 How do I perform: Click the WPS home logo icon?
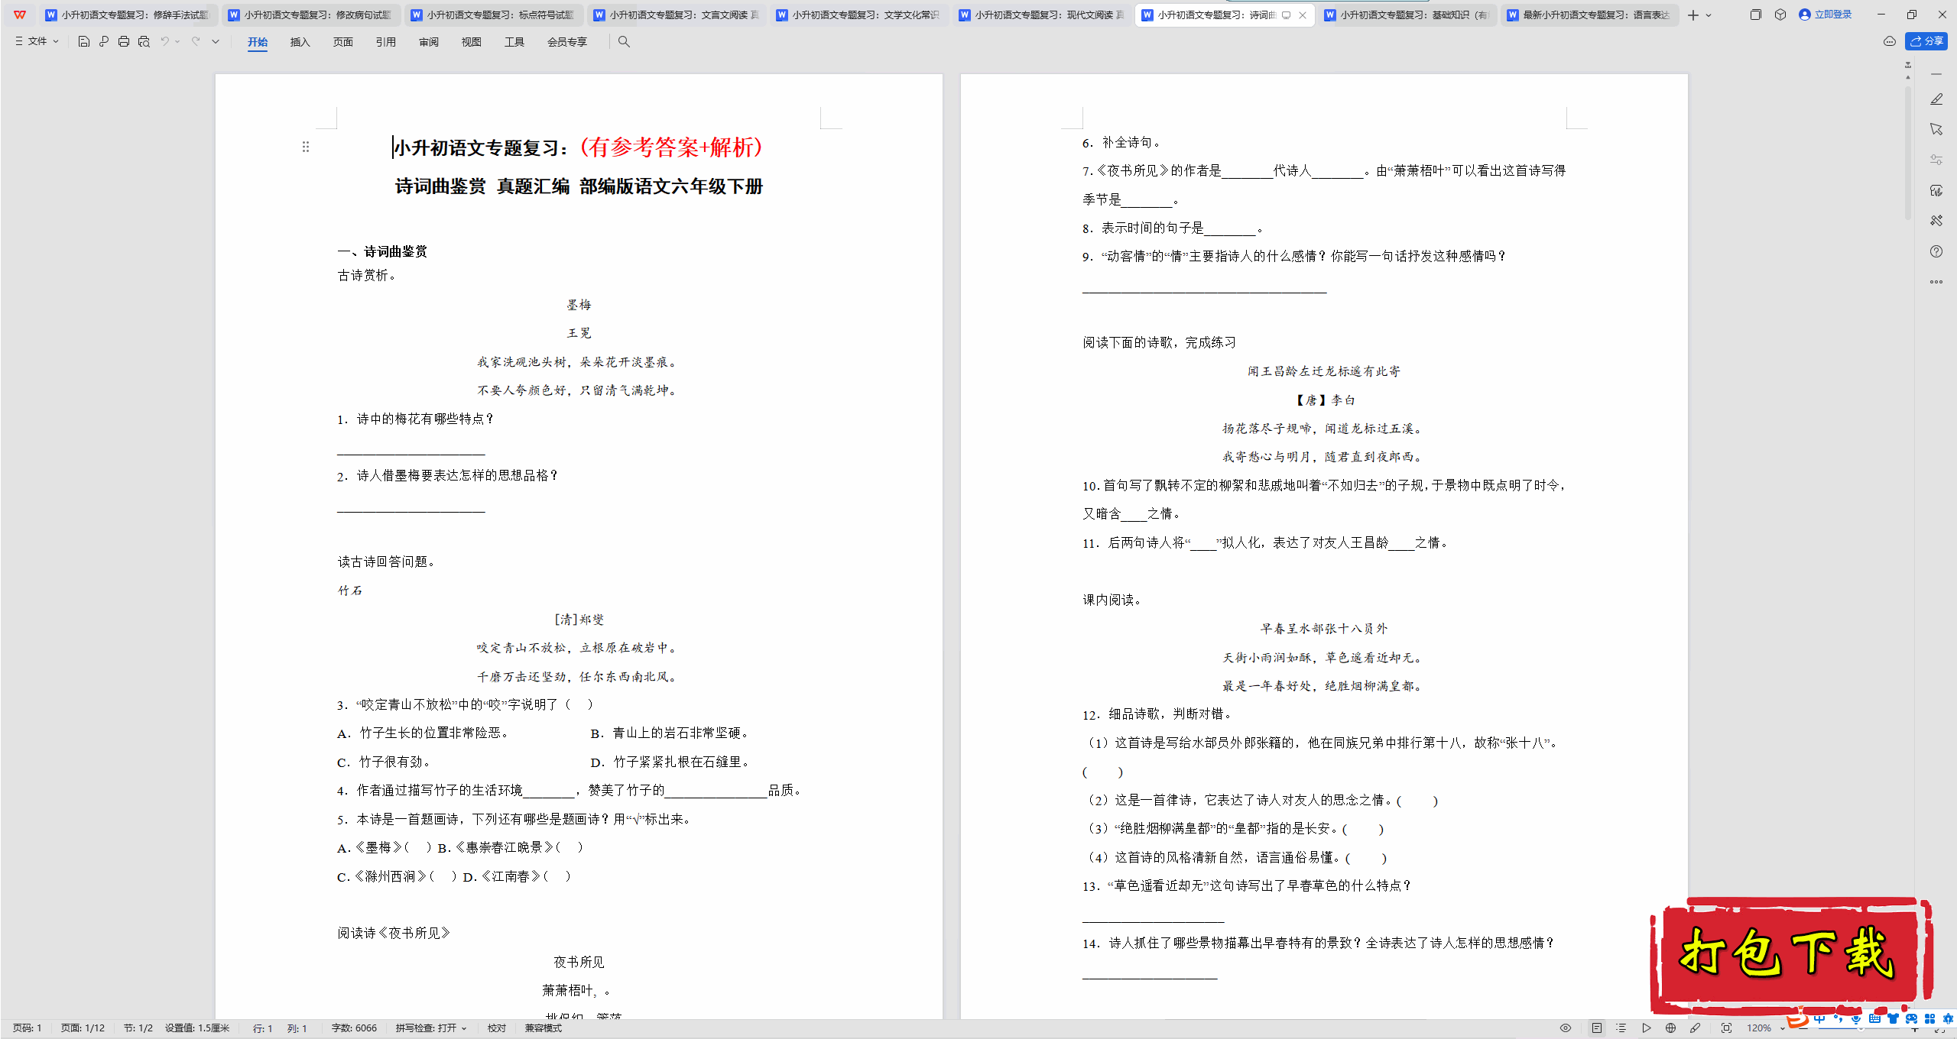point(20,15)
